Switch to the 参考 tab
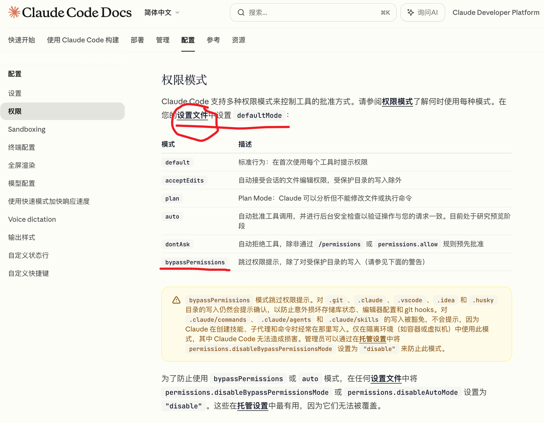 tap(213, 40)
